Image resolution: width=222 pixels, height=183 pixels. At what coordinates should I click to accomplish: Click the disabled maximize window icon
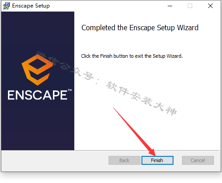tap(190, 6)
